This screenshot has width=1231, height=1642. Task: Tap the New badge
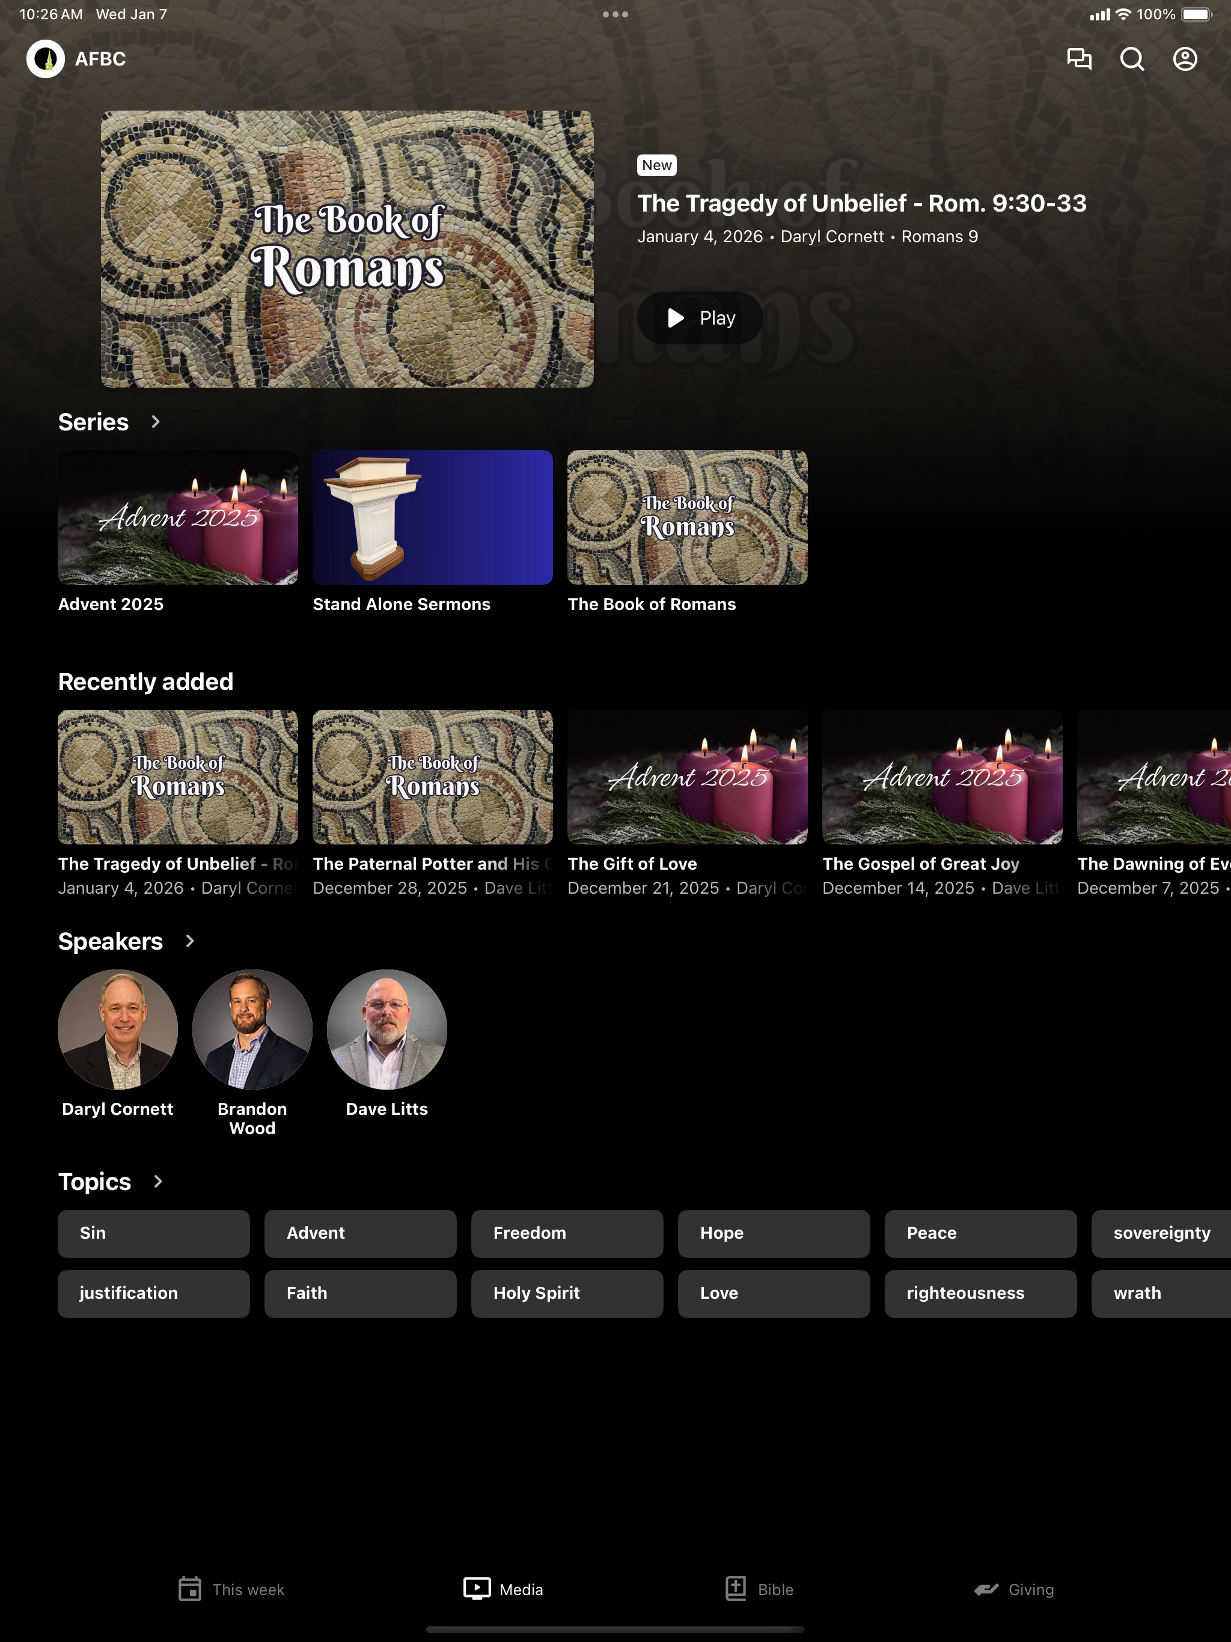coord(657,165)
